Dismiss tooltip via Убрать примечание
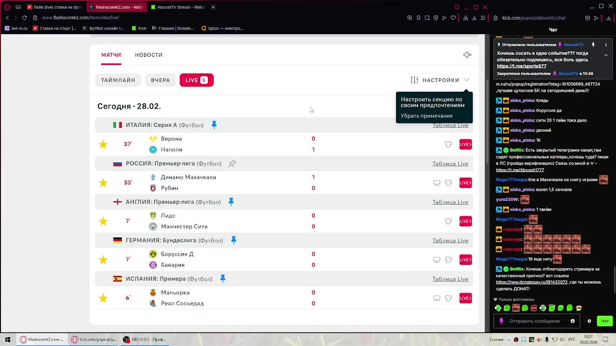Image resolution: width=616 pixels, height=346 pixels. (x=426, y=116)
